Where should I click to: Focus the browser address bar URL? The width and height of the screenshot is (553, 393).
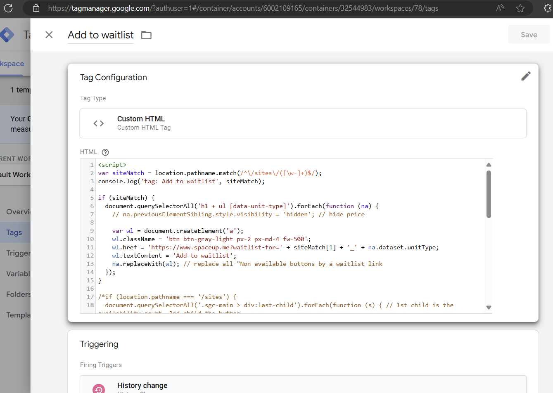243,8
